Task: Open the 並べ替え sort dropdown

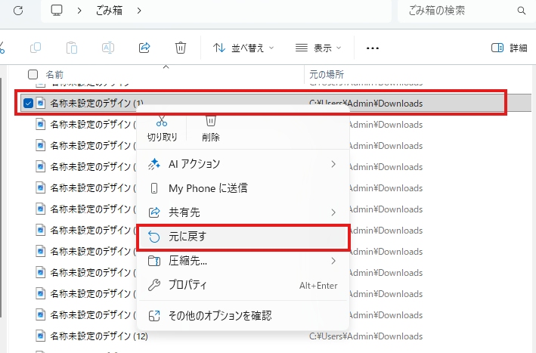Action: click(243, 48)
